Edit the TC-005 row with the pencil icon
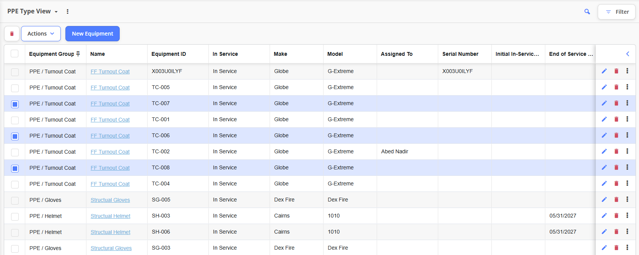 604,87
